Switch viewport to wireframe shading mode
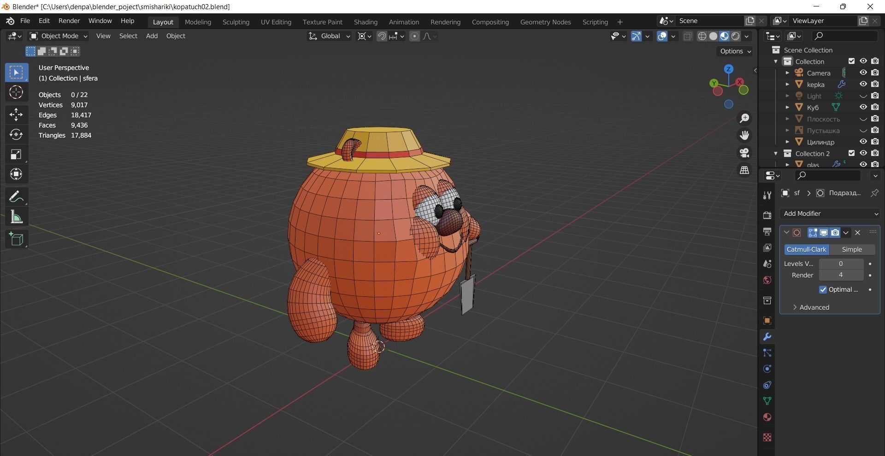The image size is (885, 456). point(702,36)
